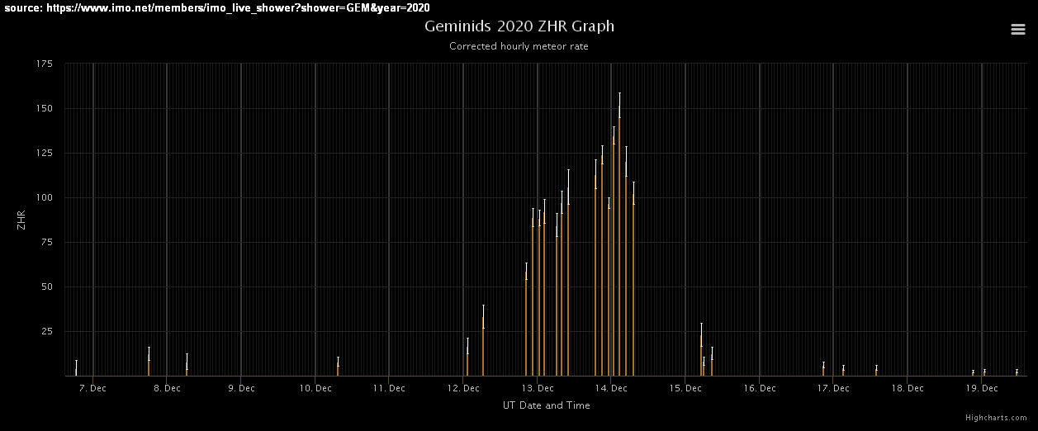Click the '14. Dec' x-axis label

click(x=611, y=388)
